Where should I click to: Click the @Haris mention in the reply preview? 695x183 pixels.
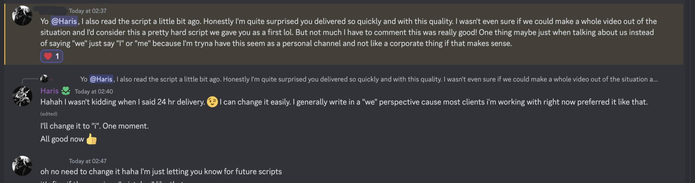[101, 79]
